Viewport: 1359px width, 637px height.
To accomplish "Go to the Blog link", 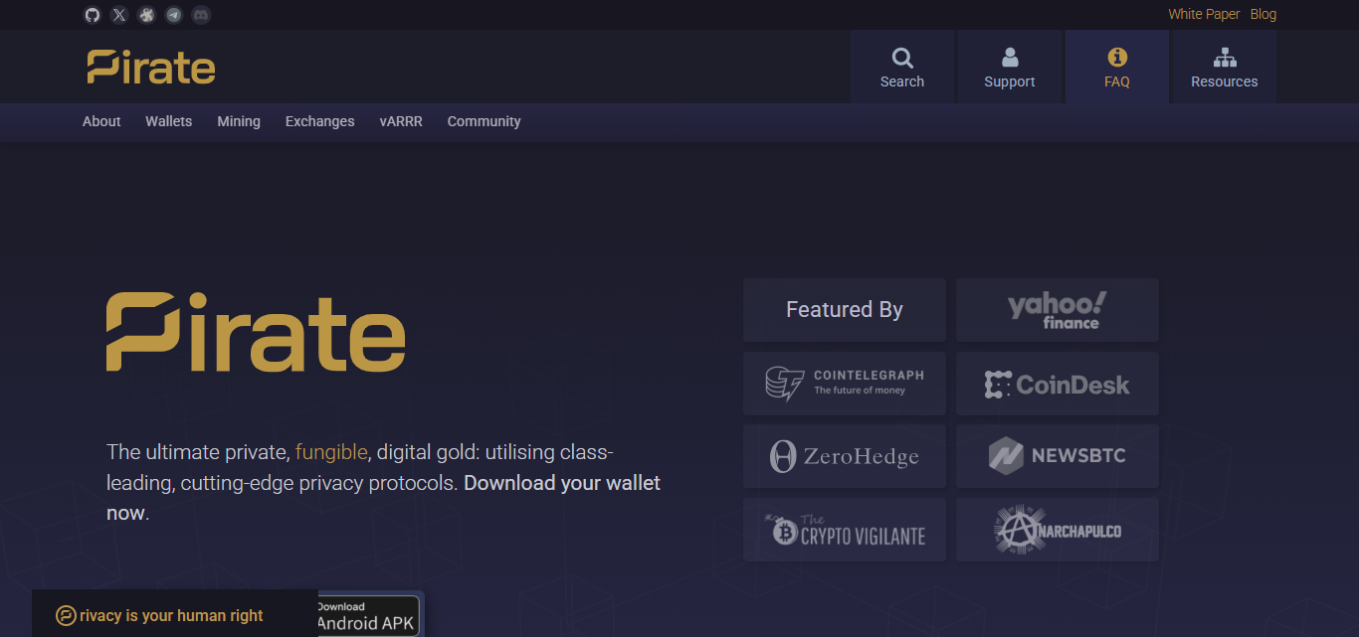I will [1263, 14].
